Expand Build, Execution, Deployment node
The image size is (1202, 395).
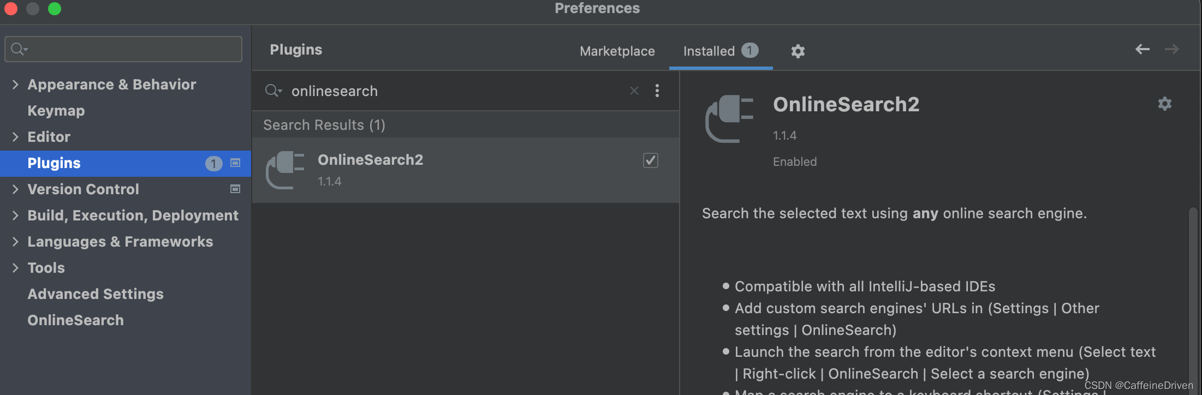[x=15, y=216]
